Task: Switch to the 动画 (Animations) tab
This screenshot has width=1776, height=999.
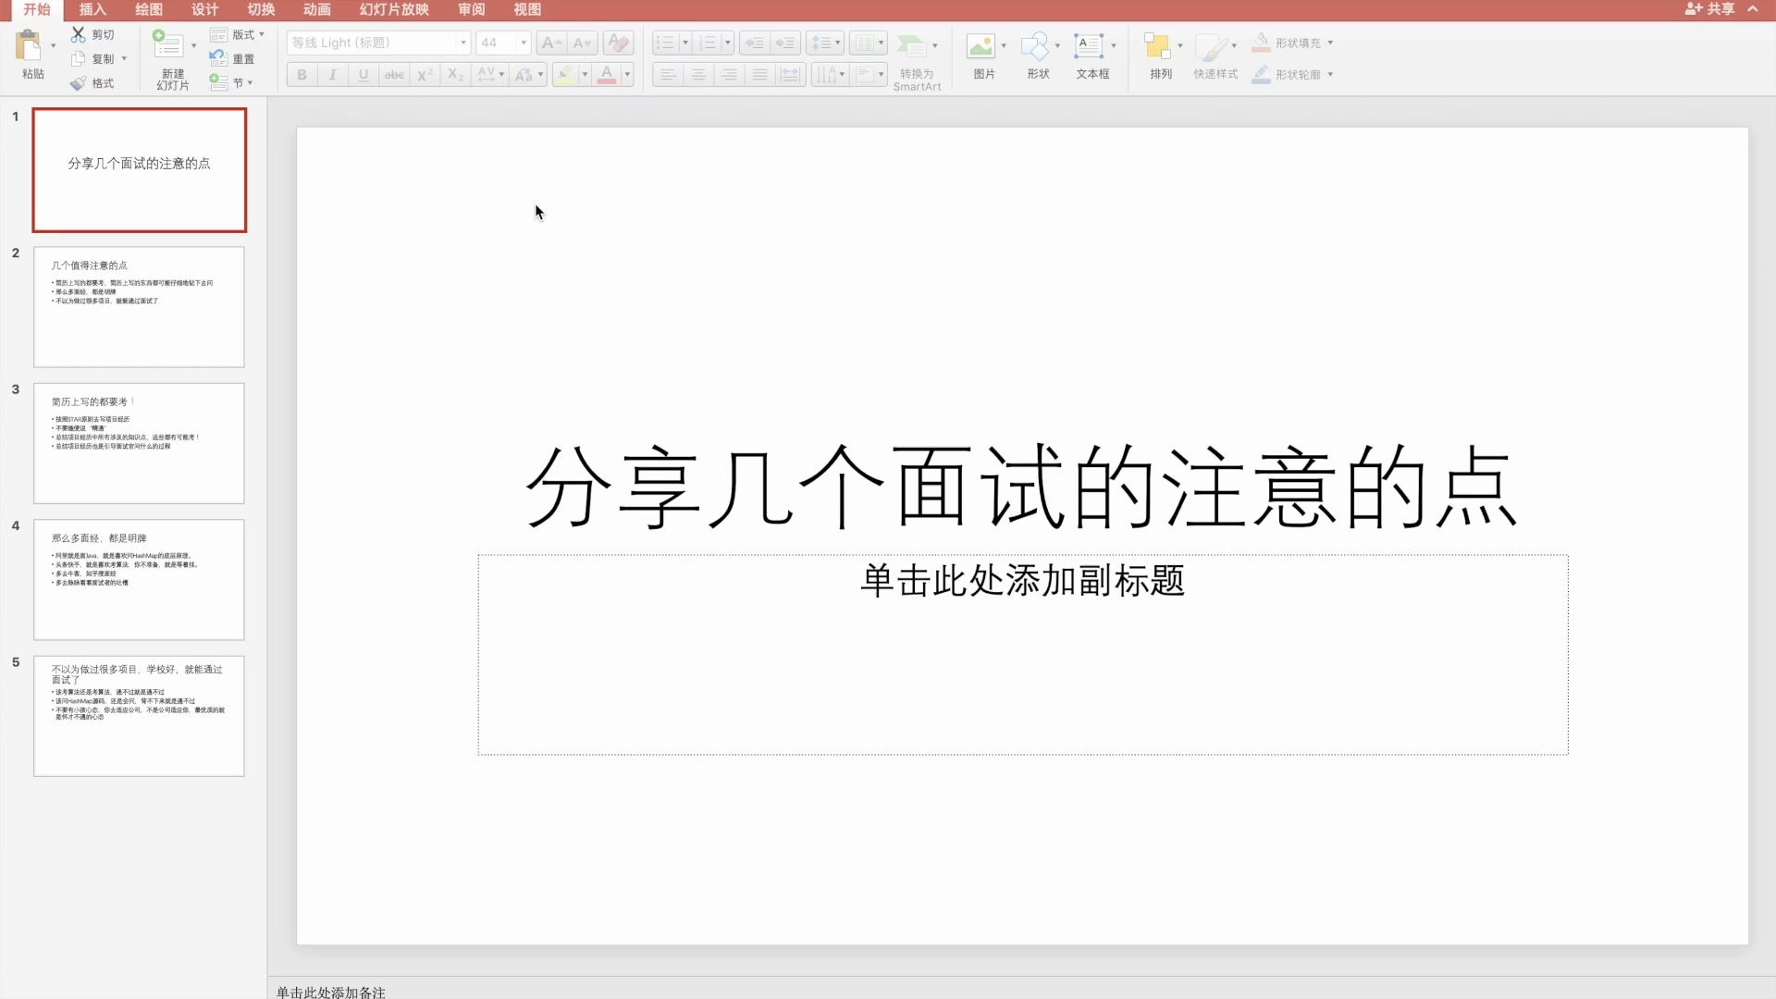Action: point(317,9)
